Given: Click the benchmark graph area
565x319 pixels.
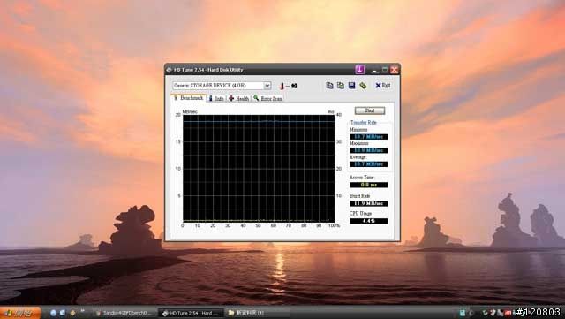Looking at the screenshot, I should [259, 168].
